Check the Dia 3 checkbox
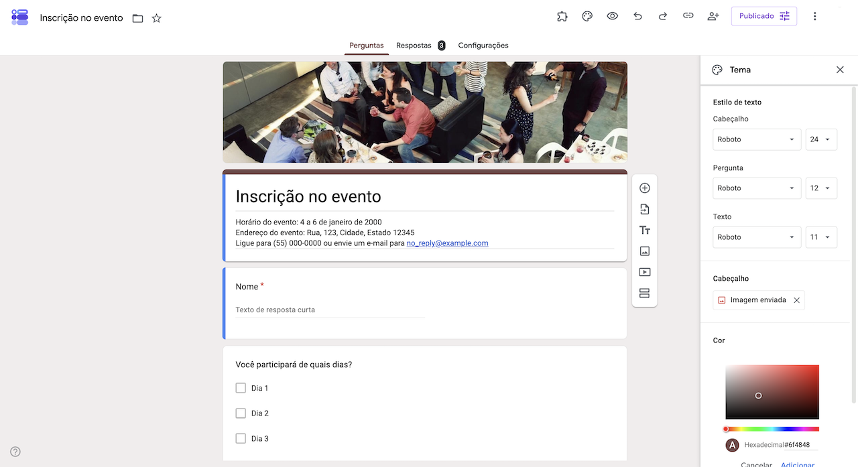The height and width of the screenshot is (467, 858). click(241, 439)
